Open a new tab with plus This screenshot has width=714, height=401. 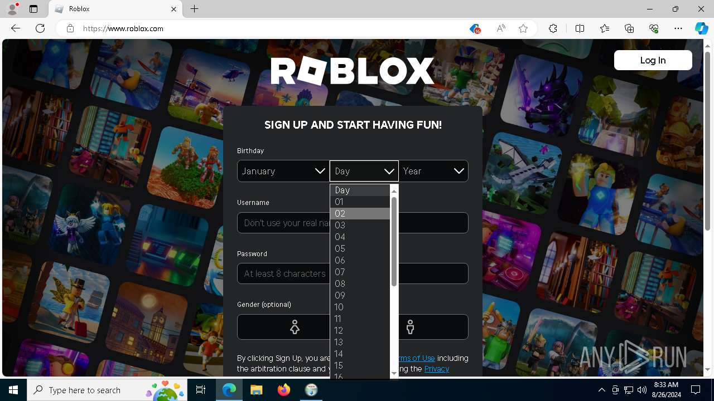point(194,9)
